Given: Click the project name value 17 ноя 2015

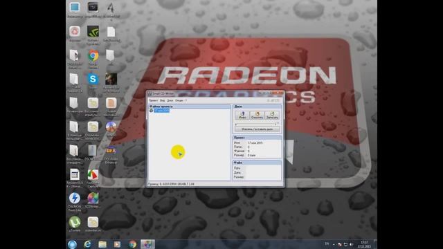Looking at the screenshot, I should pyautogui.click(x=255, y=143).
